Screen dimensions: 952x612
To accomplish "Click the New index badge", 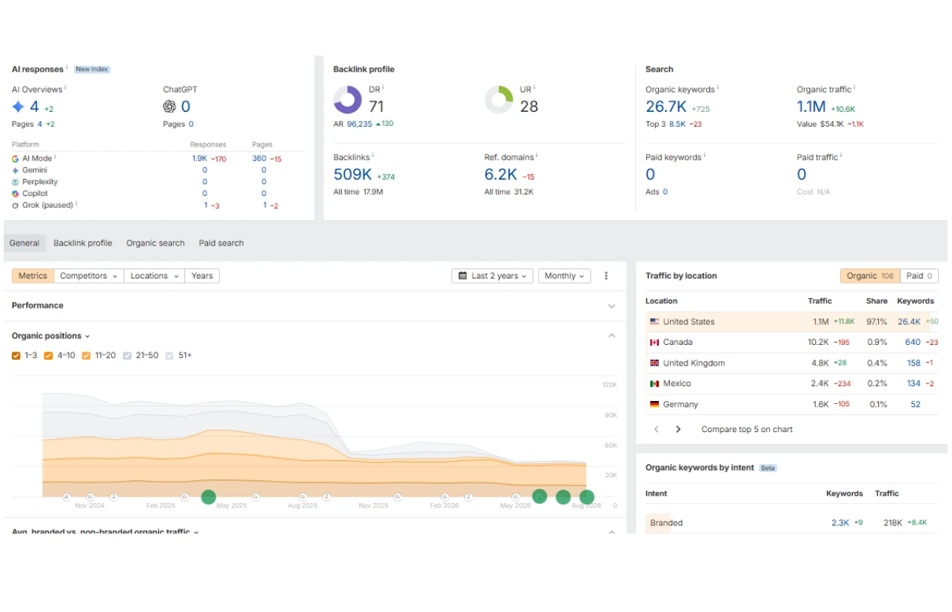I will point(92,70).
